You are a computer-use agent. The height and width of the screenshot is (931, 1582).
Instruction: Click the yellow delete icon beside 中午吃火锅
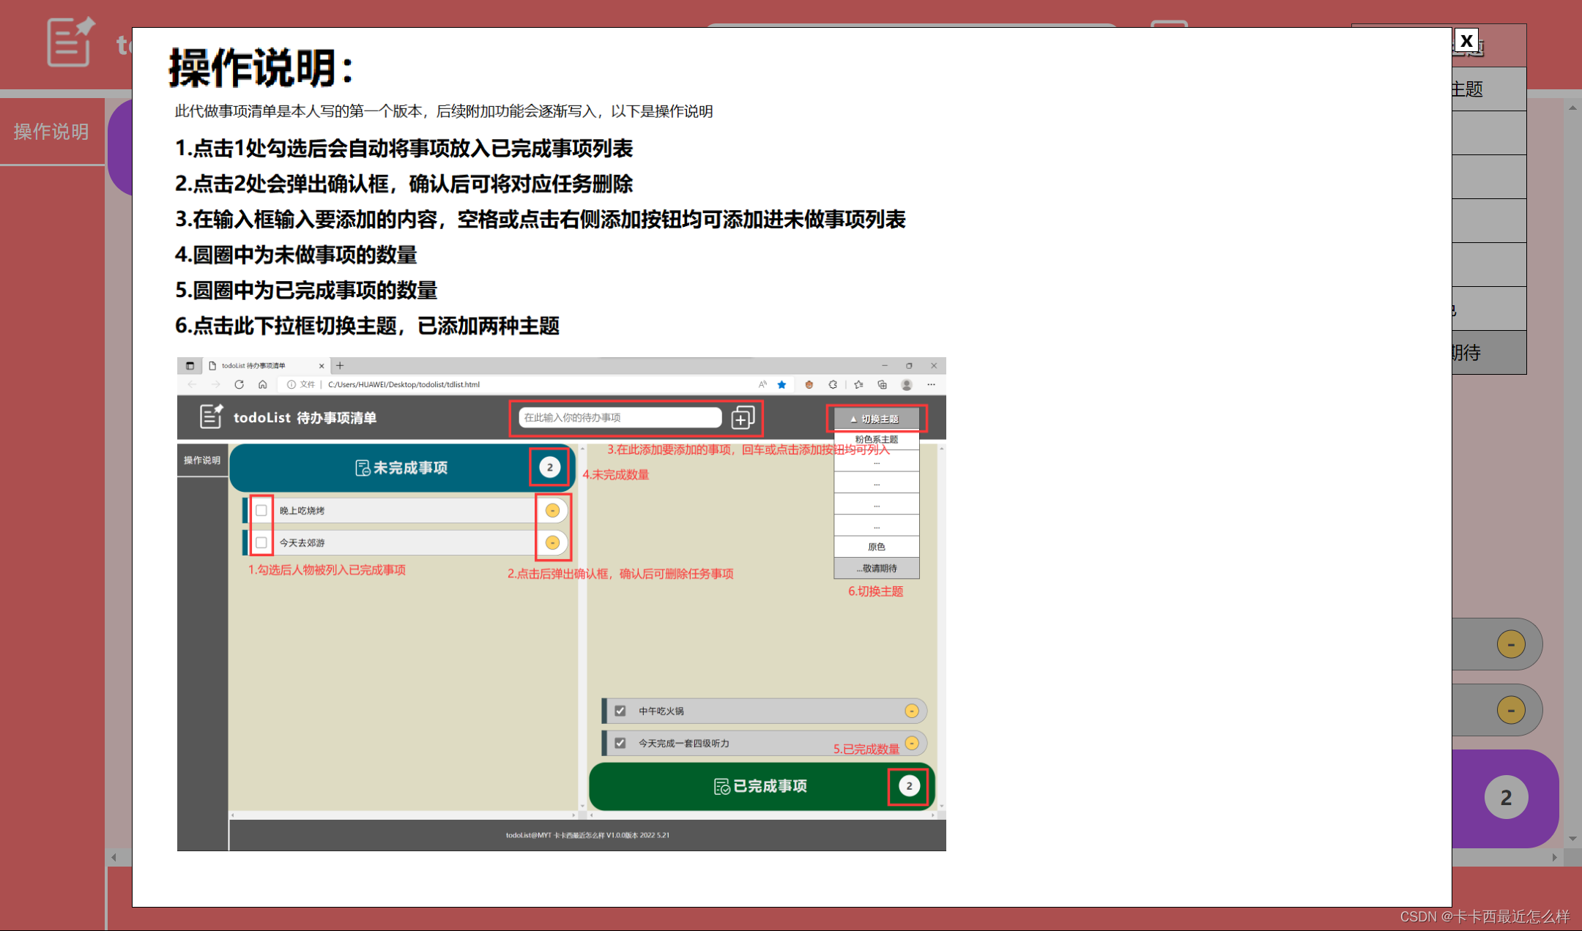click(x=912, y=710)
